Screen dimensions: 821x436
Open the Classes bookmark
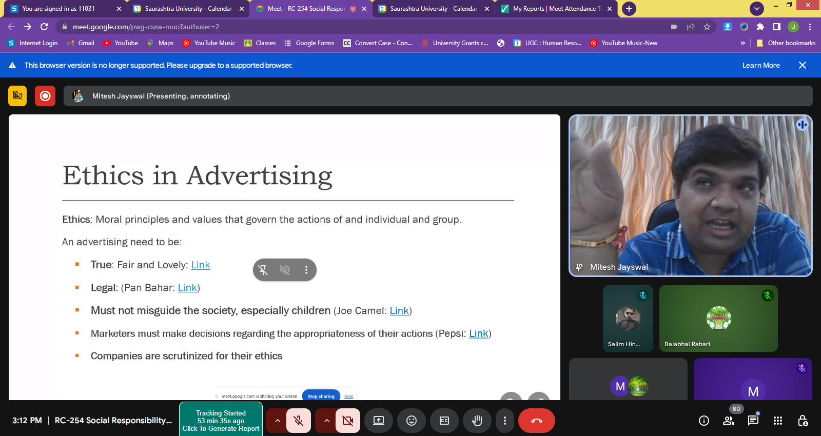click(x=260, y=43)
